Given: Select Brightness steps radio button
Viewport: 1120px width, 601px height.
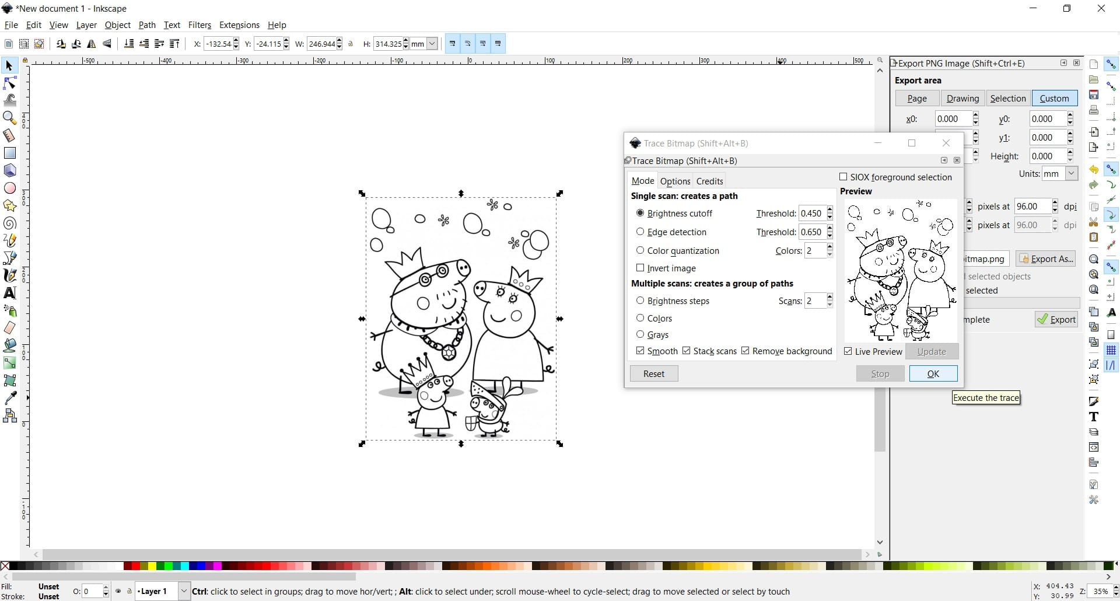Looking at the screenshot, I should pos(640,300).
